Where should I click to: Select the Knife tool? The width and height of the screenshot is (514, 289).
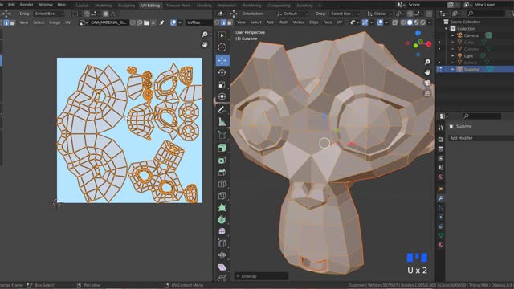(x=222, y=196)
